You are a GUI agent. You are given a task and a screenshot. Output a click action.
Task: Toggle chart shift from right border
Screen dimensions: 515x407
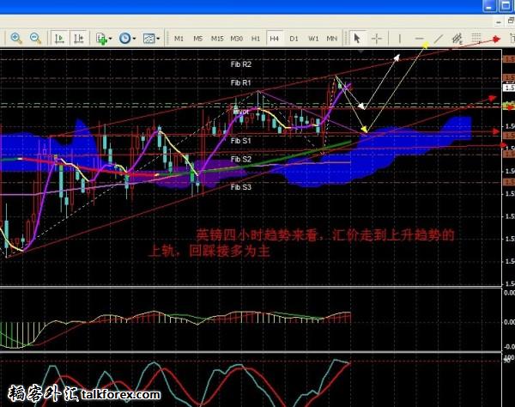click(78, 38)
